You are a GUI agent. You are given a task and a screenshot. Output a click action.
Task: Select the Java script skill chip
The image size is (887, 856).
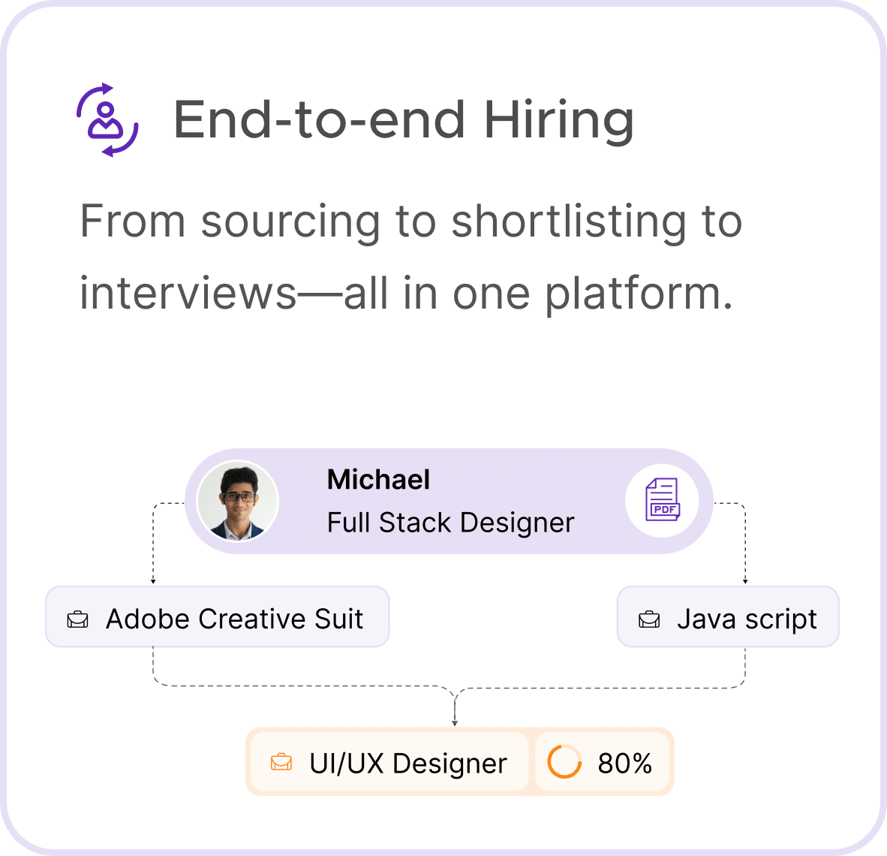(x=728, y=616)
